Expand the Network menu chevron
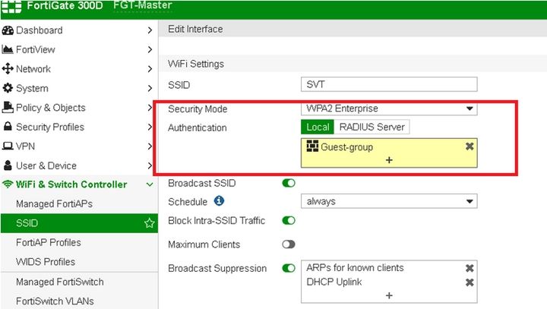 [150, 69]
